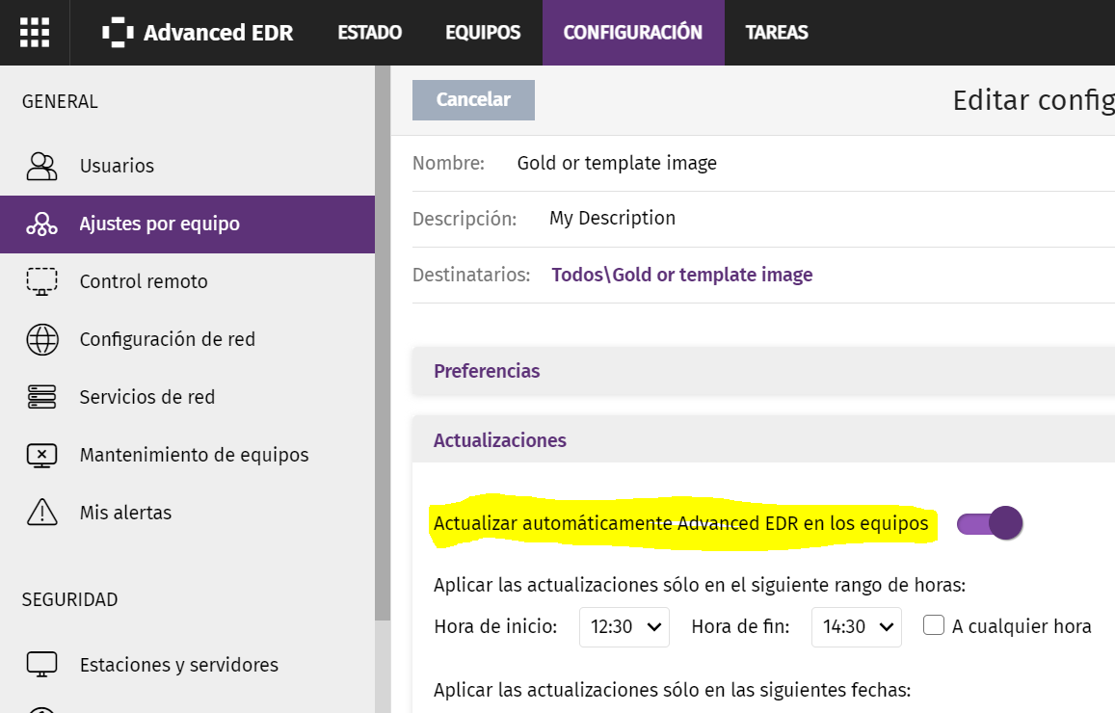Click the 'Hora de fin:' label

pos(740,627)
